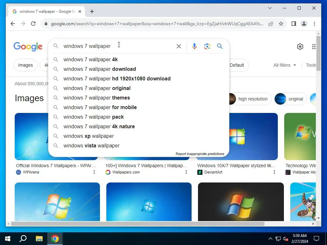Open the DeviantArt Windows logo thumbnail

253,137
